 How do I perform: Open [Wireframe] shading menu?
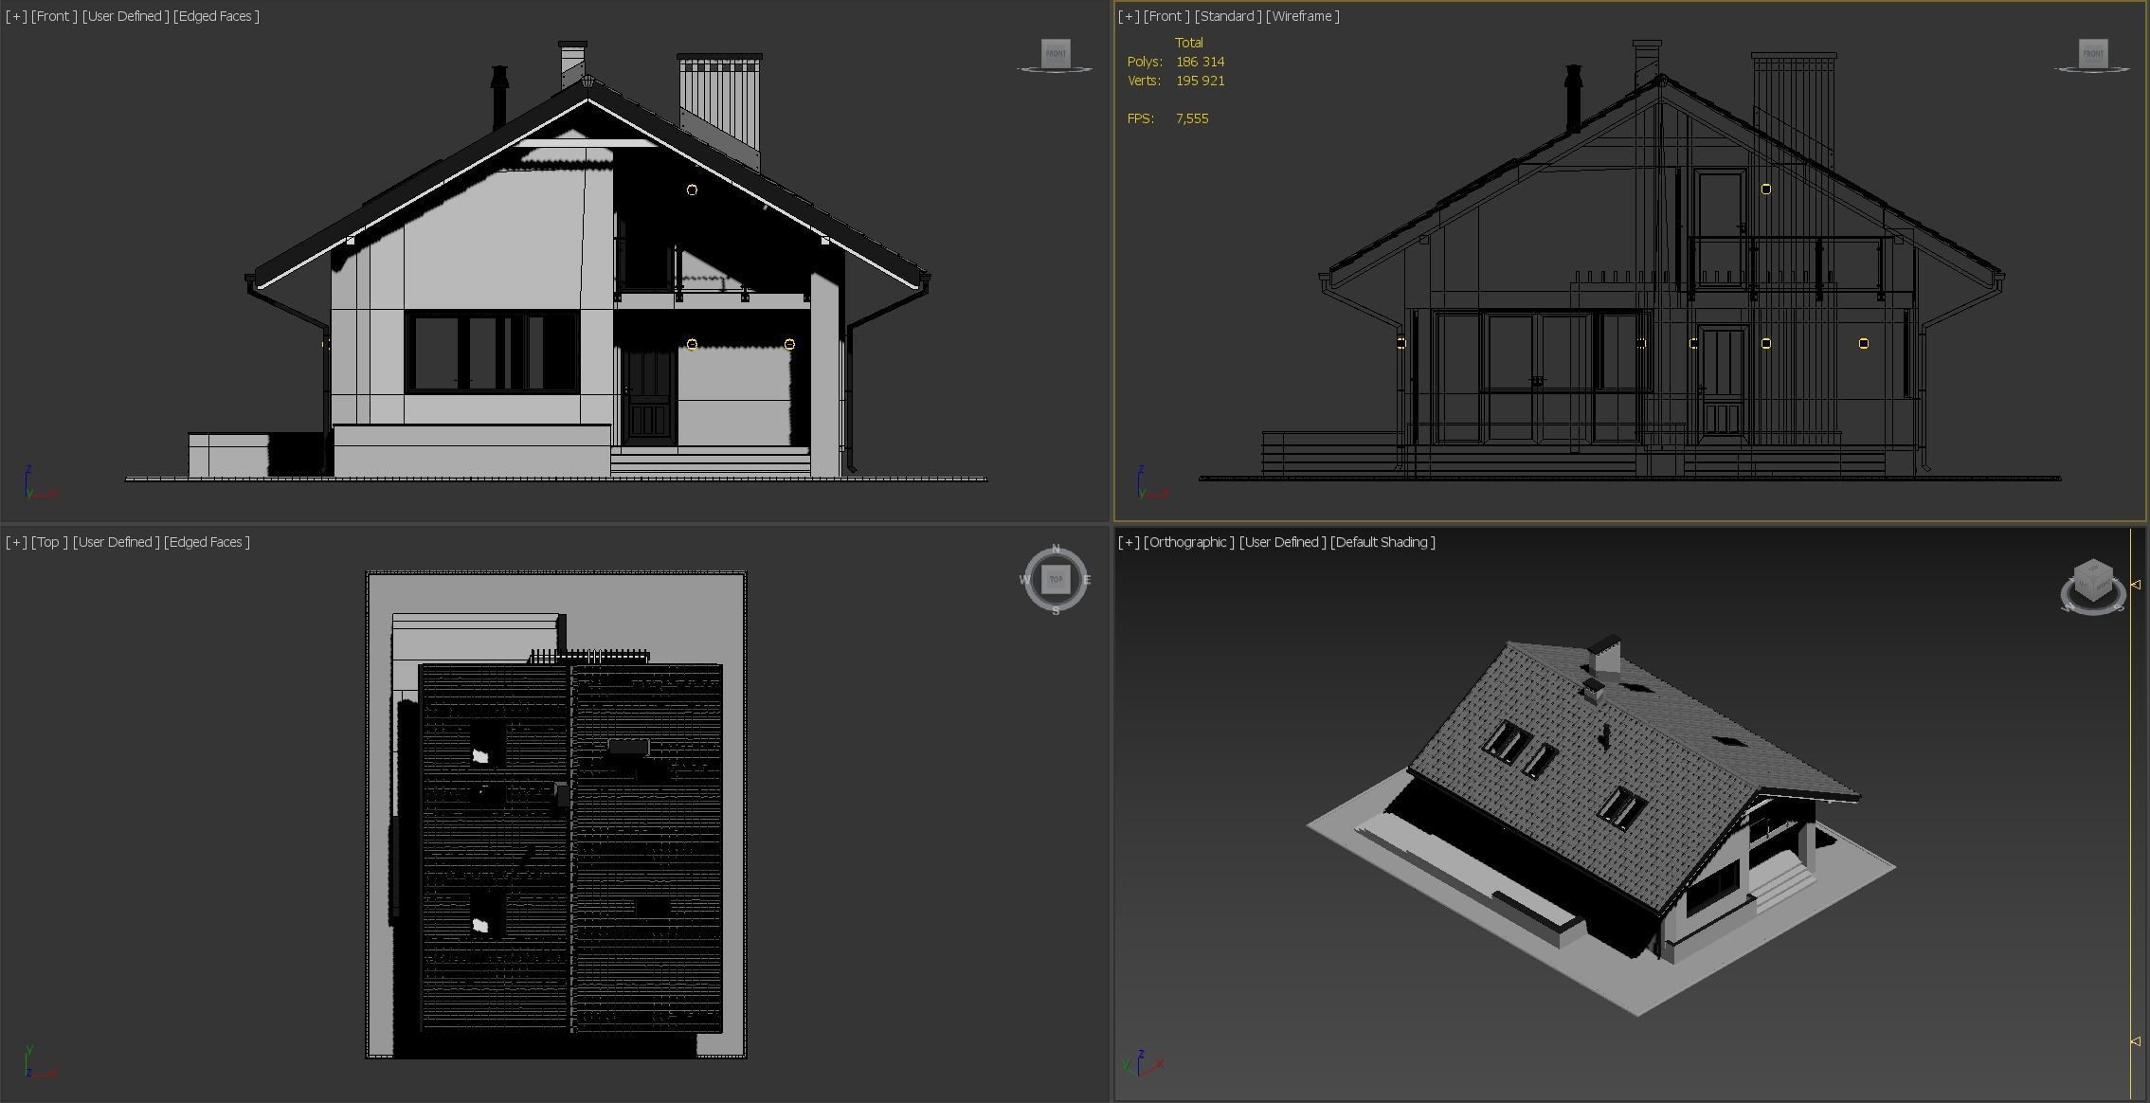pos(1303,16)
